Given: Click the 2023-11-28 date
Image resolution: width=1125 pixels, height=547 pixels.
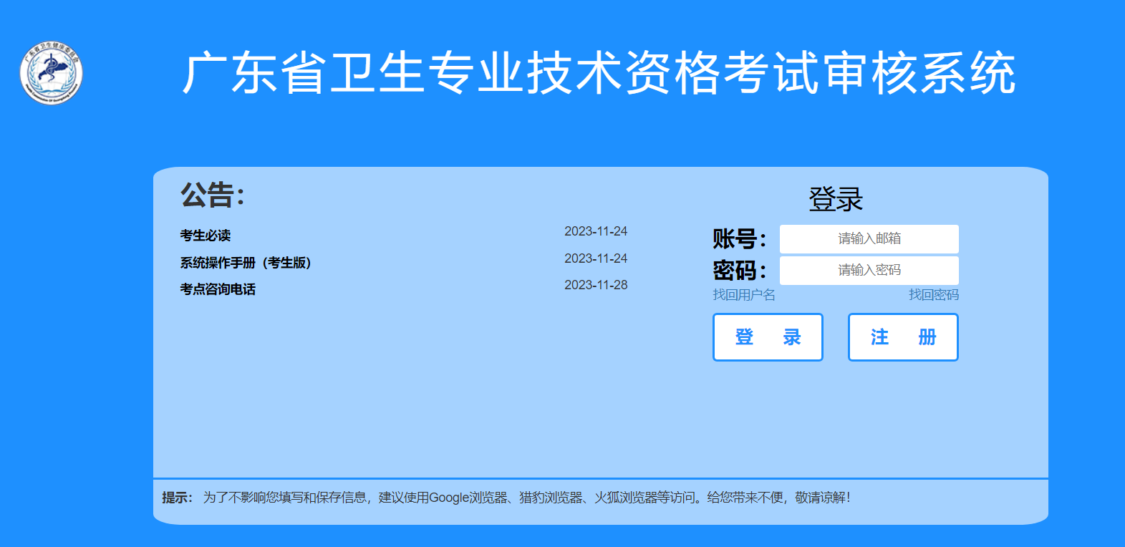Looking at the screenshot, I should pyautogui.click(x=595, y=285).
